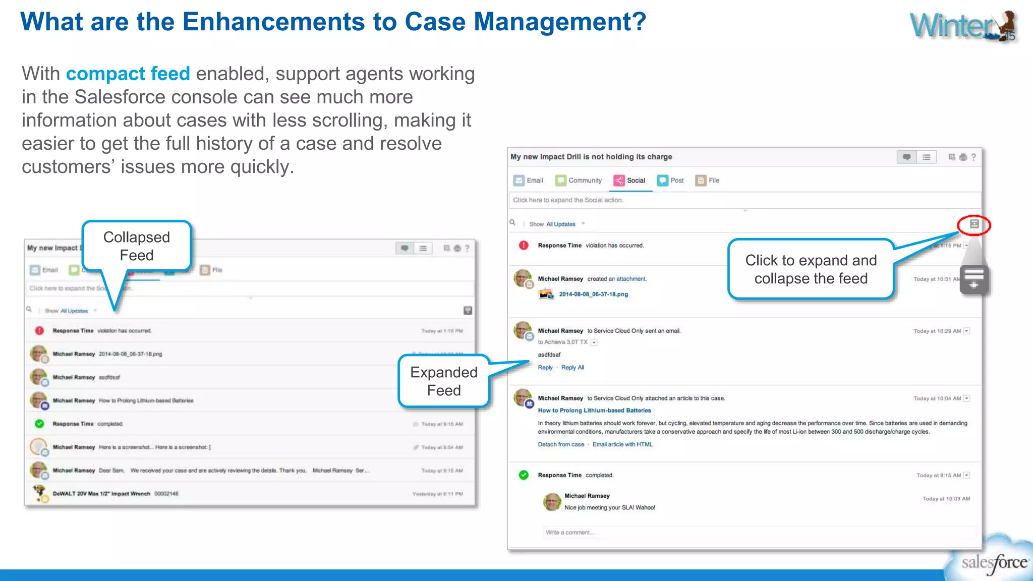Click the expand/collapse feed icon in expanded feed panel

click(974, 224)
